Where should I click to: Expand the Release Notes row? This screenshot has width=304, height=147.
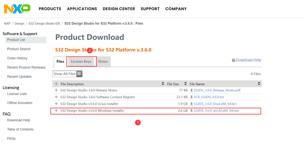[56, 90]
